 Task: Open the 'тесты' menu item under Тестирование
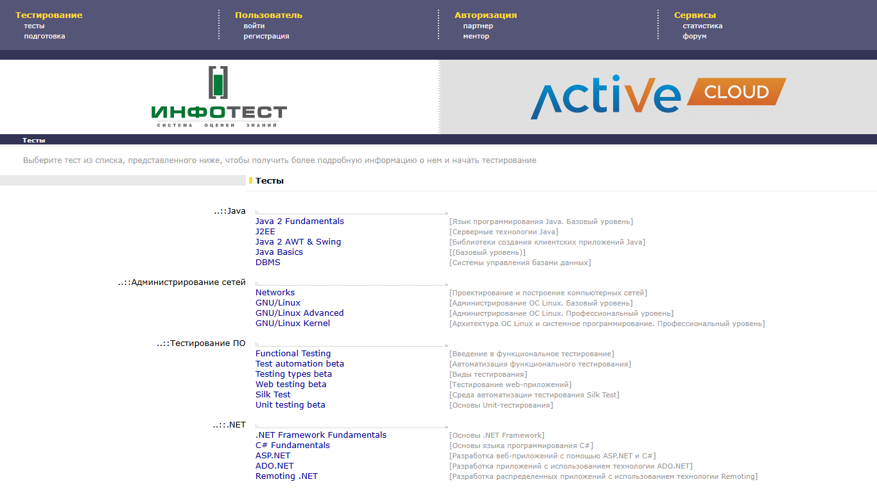[x=34, y=26]
